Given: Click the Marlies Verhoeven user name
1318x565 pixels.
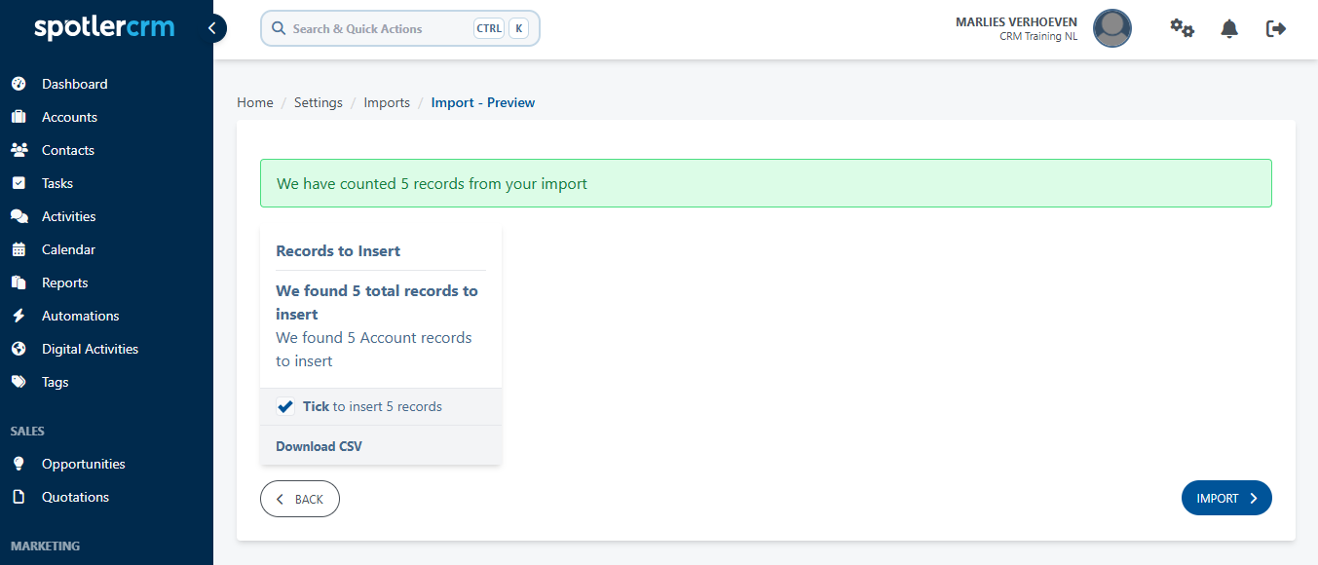Looking at the screenshot, I should [x=1016, y=21].
